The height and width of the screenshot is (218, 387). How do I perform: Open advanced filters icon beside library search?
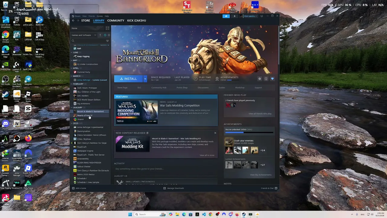click(107, 41)
